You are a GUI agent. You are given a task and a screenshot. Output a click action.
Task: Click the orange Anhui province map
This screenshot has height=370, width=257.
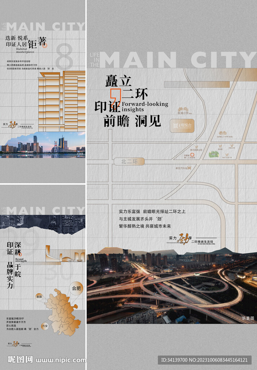pyautogui.click(x=62, y=312)
